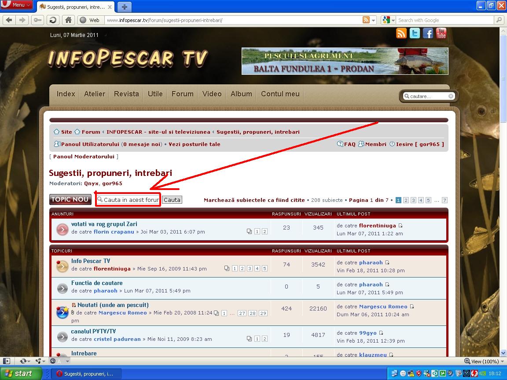This screenshot has height=380, width=507.
Task: Click the TOPIC NOU button
Action: click(70, 199)
